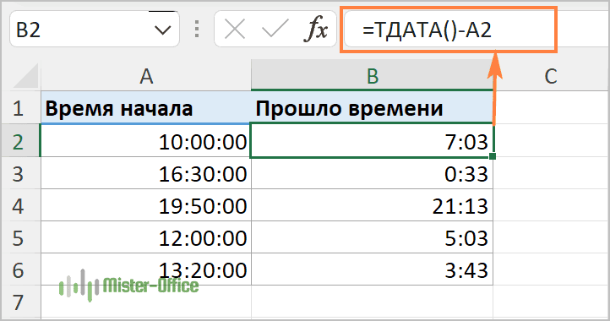Select cell showing 7:03
Viewport: 610px width, 321px height.
[x=372, y=141]
